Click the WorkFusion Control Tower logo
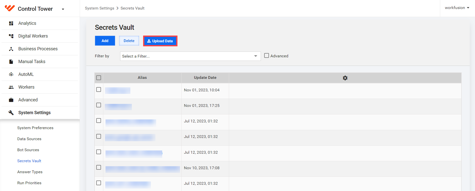Image resolution: width=475 pixels, height=191 pixels. [x=10, y=8]
